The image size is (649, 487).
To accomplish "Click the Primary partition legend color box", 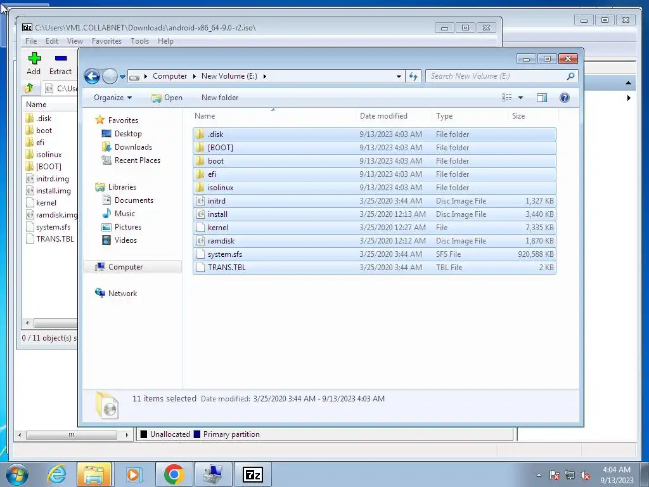I will (197, 434).
